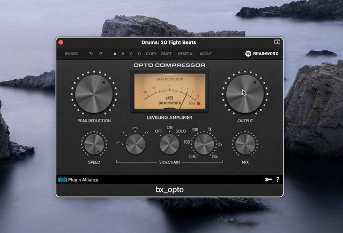
Task: Open the license key icon
Action: 269,179
